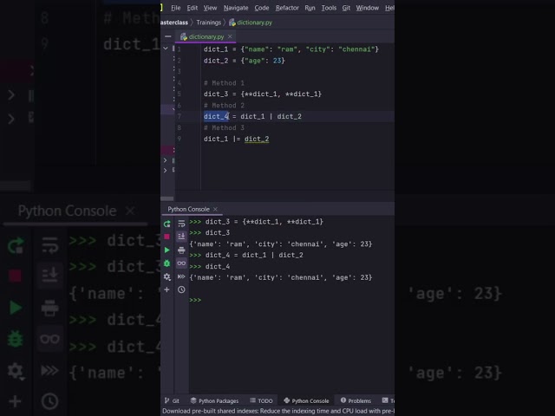Open the Run menu

pos(310,8)
